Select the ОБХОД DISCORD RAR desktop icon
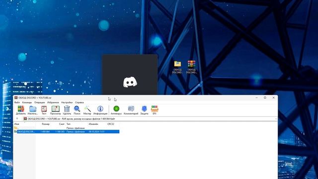The image size is (318, 179). (191, 67)
